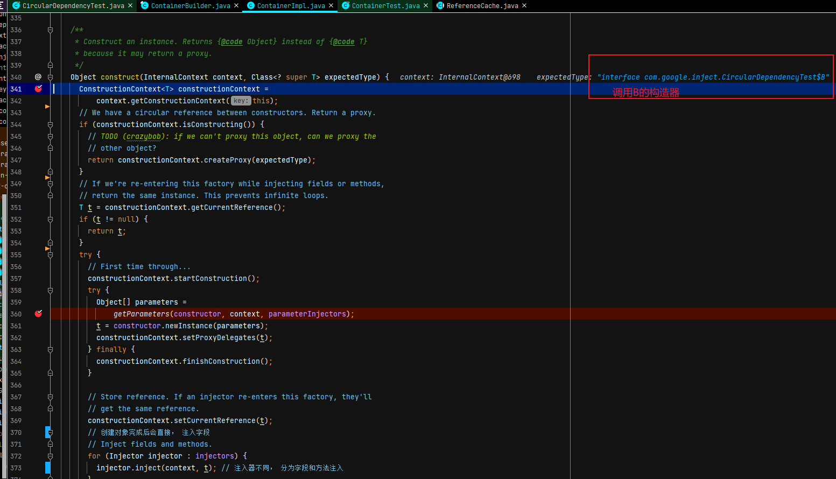This screenshot has height=479, width=836.
Task: Click 'createProxy' call on line 297 return statement
Action: (228, 160)
